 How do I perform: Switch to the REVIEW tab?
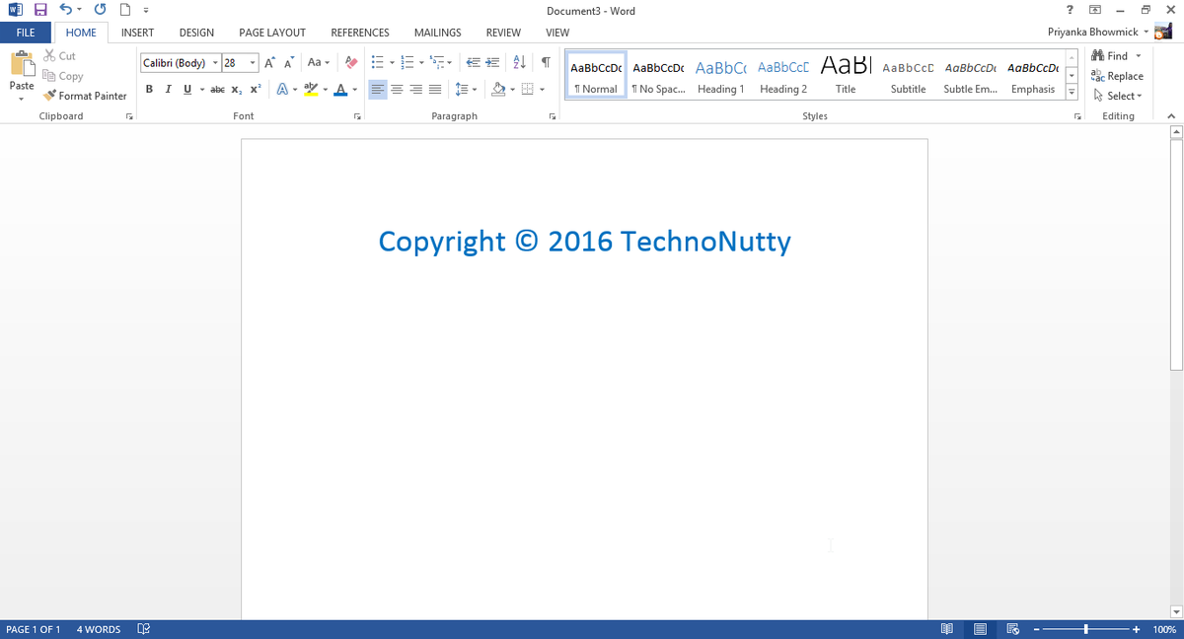pyautogui.click(x=503, y=33)
